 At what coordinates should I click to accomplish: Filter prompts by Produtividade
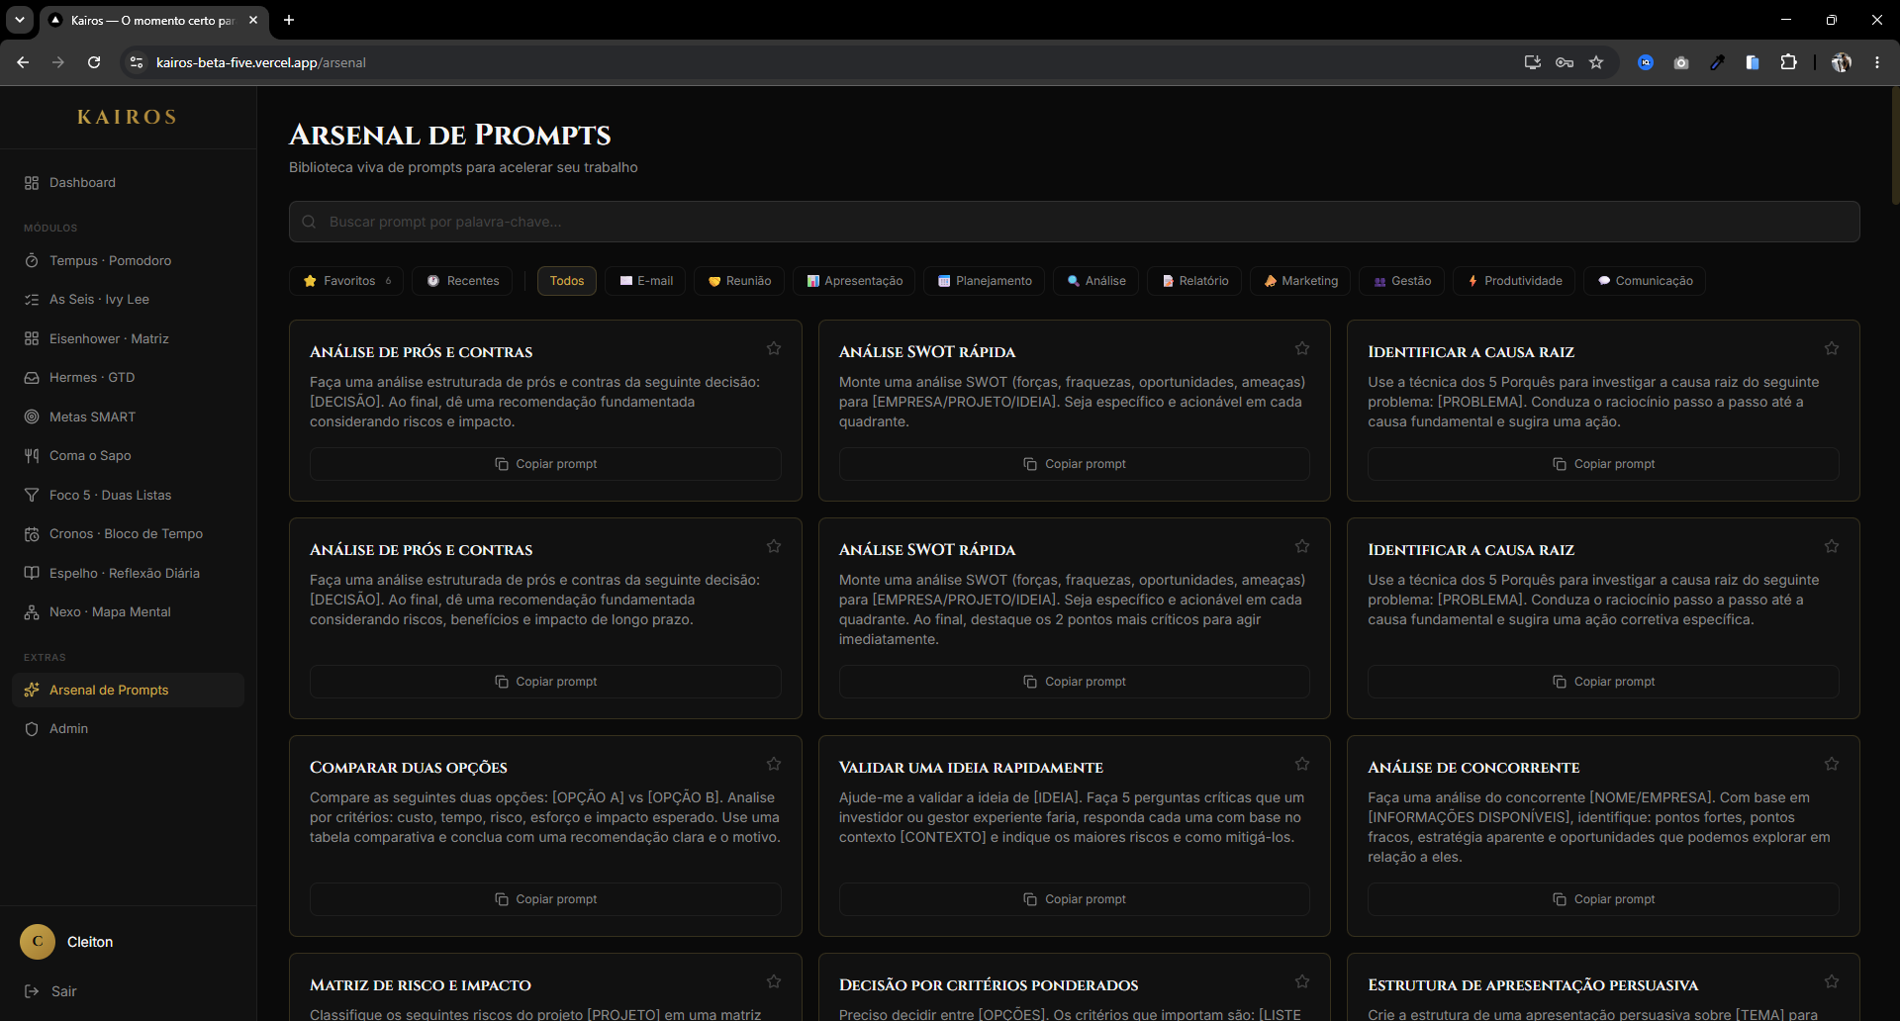1514,281
